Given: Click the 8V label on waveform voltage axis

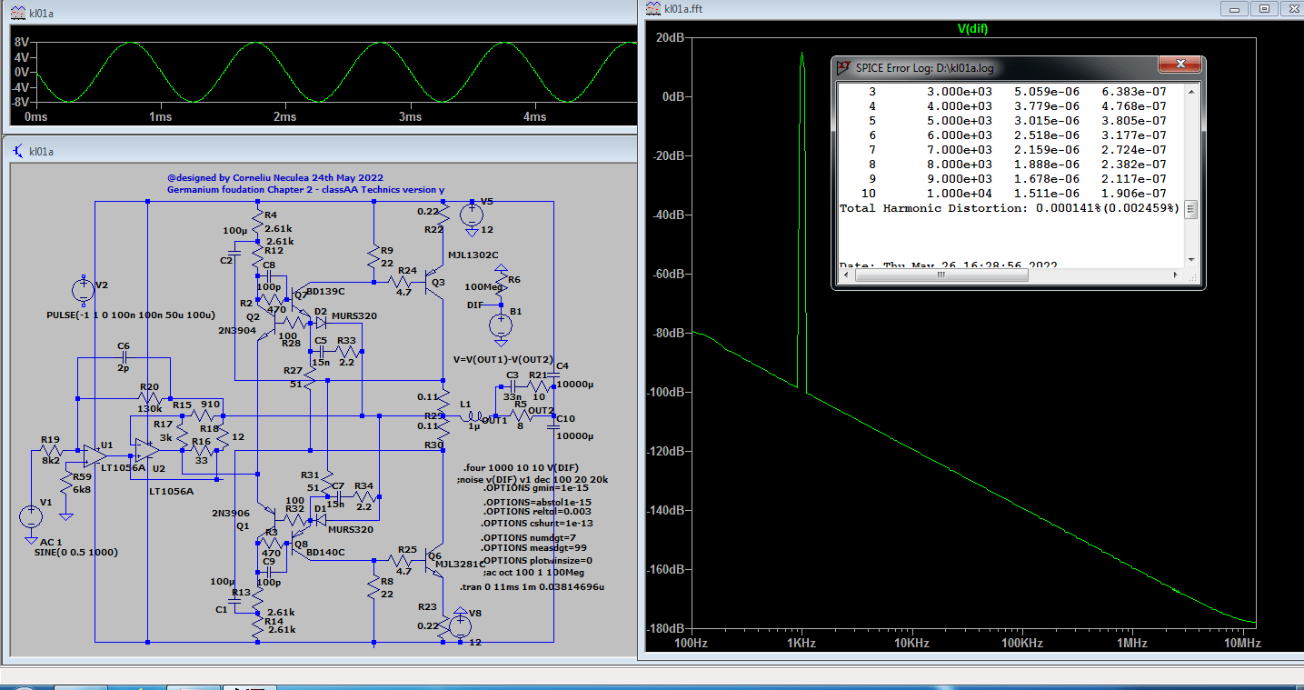Looking at the screenshot, I should tap(21, 43).
